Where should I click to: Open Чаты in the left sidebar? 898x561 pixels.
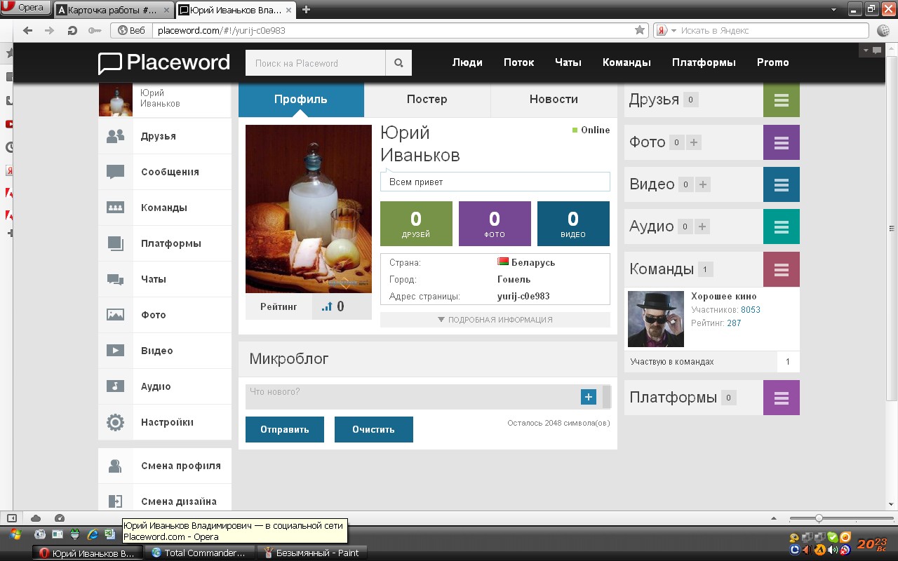[165, 279]
